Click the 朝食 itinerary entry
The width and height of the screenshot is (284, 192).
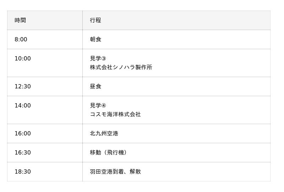95,40
